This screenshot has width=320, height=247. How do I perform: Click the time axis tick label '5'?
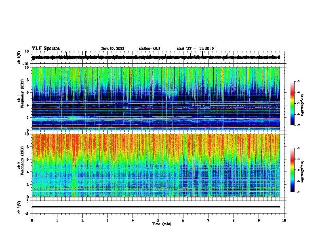(x=158, y=220)
